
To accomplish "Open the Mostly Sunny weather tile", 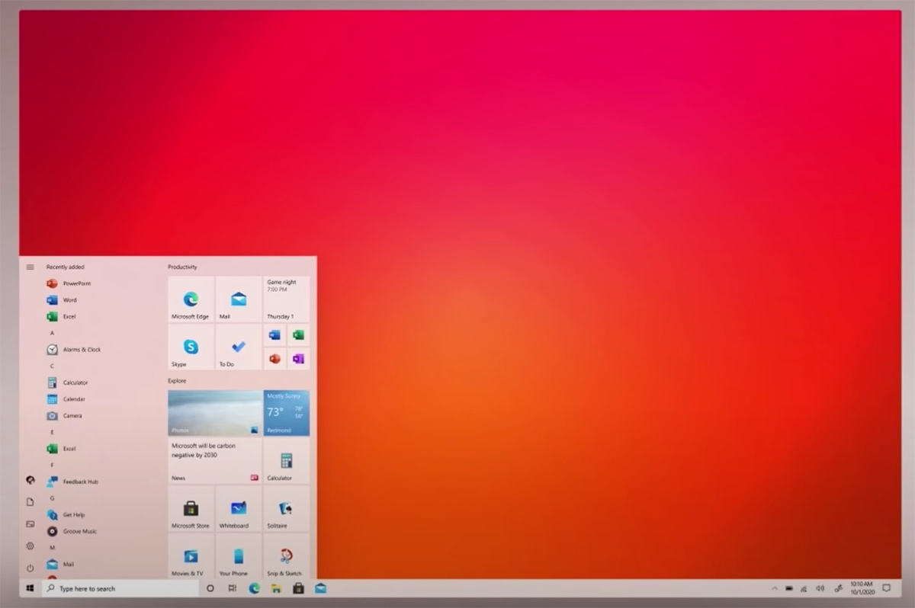I will pyautogui.click(x=287, y=413).
